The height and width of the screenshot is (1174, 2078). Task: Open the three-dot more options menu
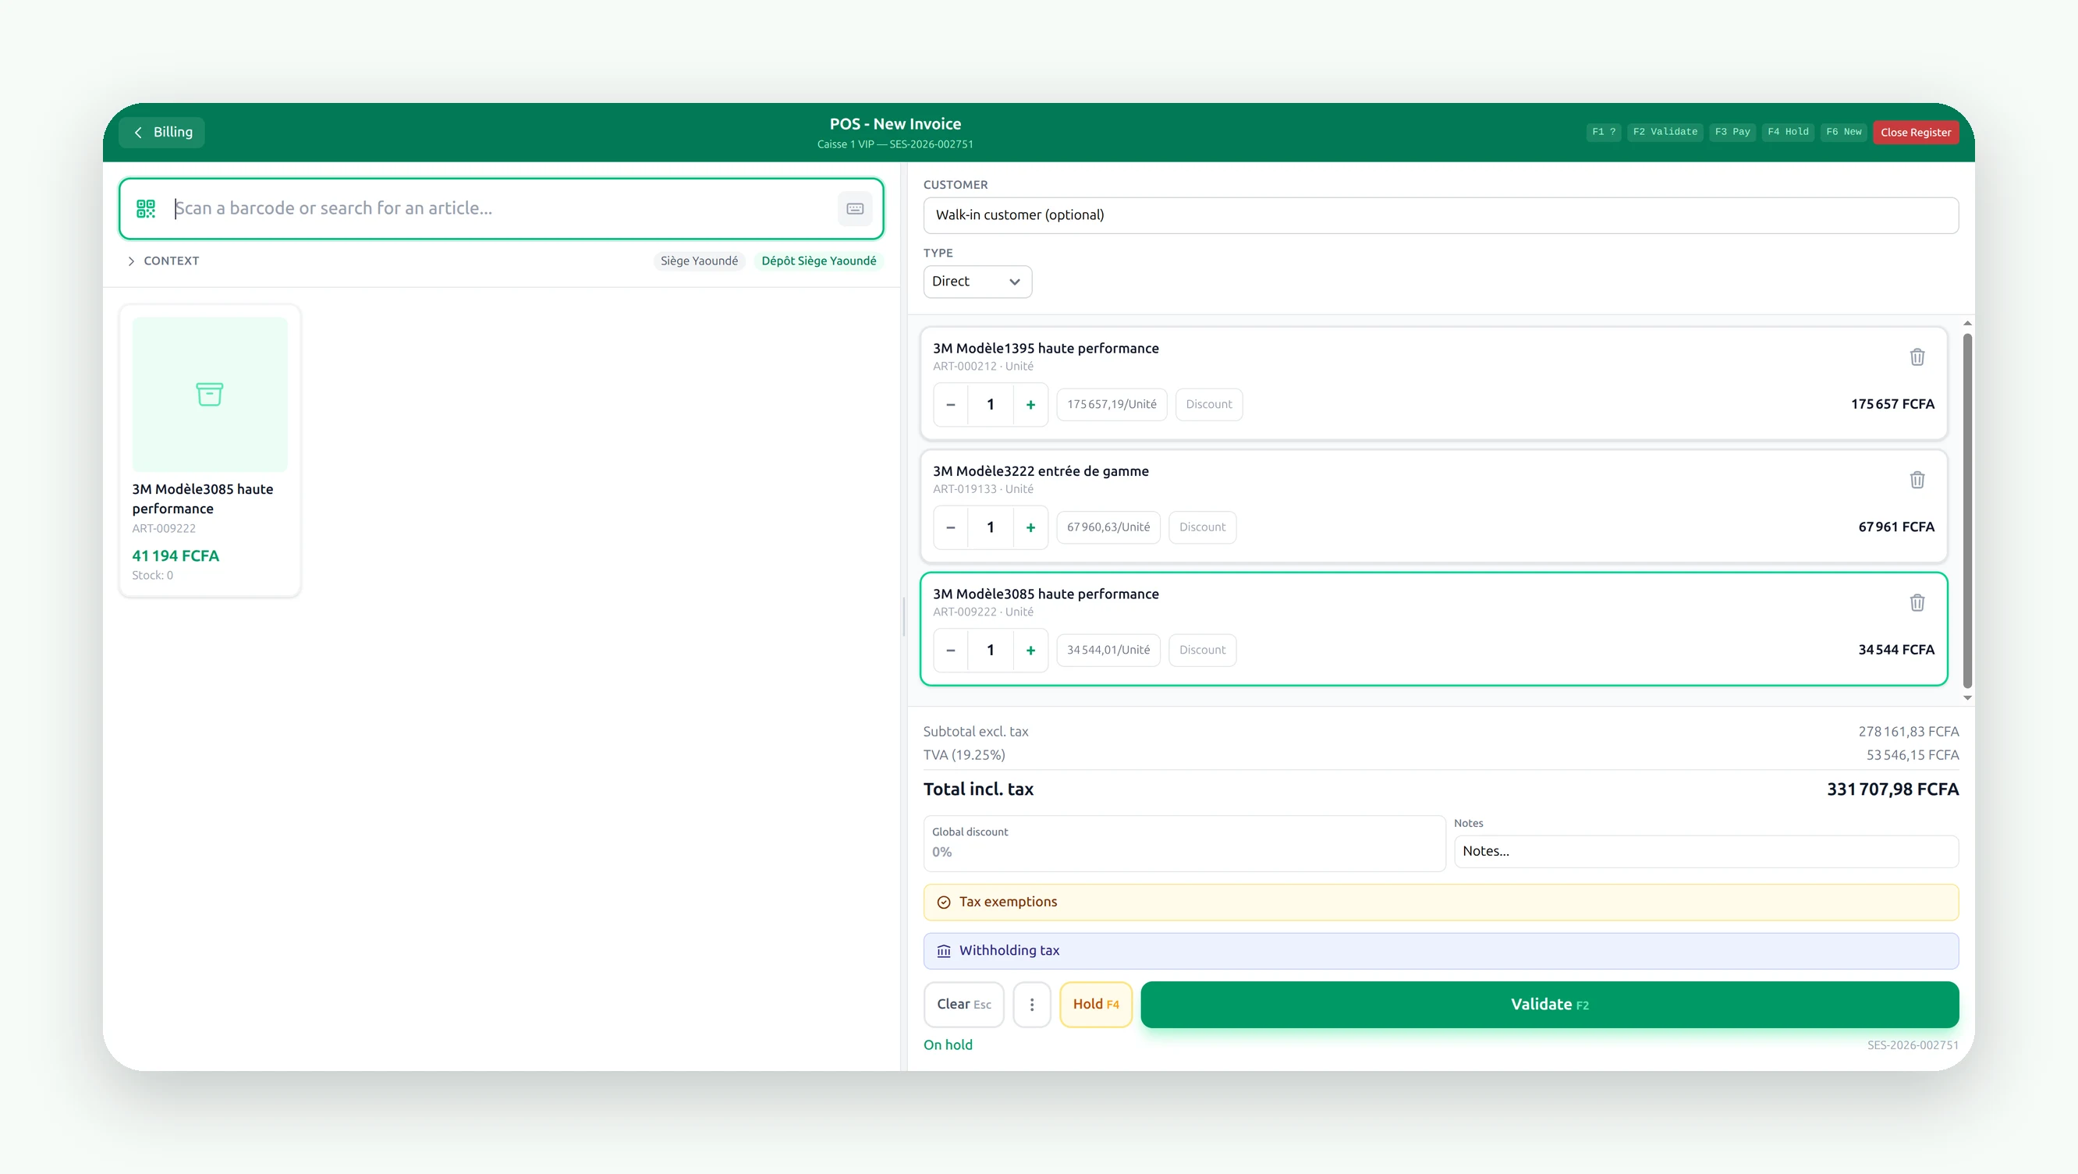point(1032,1005)
